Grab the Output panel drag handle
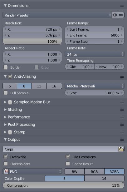This screenshot has width=127, height=192. point(122,140)
